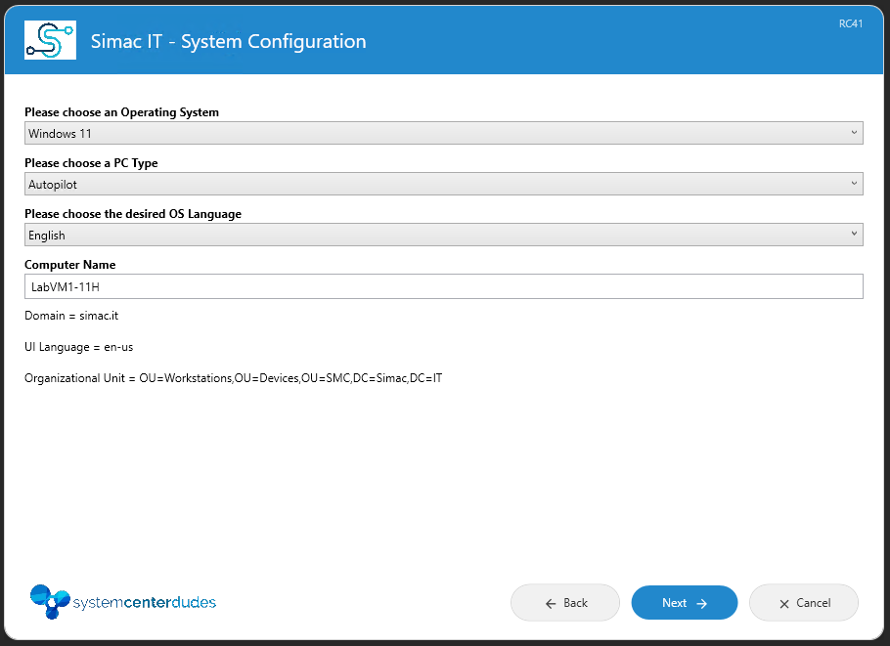Click the chevron arrow of the Operating System combo box

coord(854,133)
